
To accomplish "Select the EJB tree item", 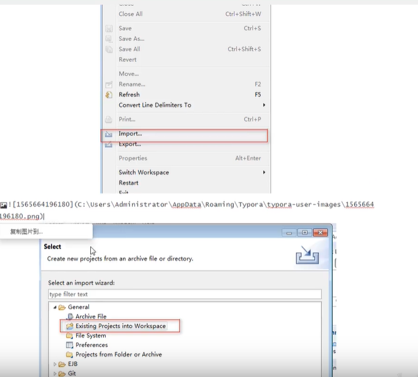I will (72, 364).
